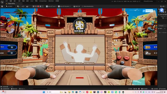167x94 pixels.
Task: Open the Cmd console type dropdown
Action: pos(22,89)
